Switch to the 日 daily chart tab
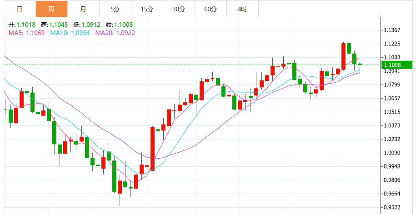This screenshot has width=416, height=214. coord(20,9)
